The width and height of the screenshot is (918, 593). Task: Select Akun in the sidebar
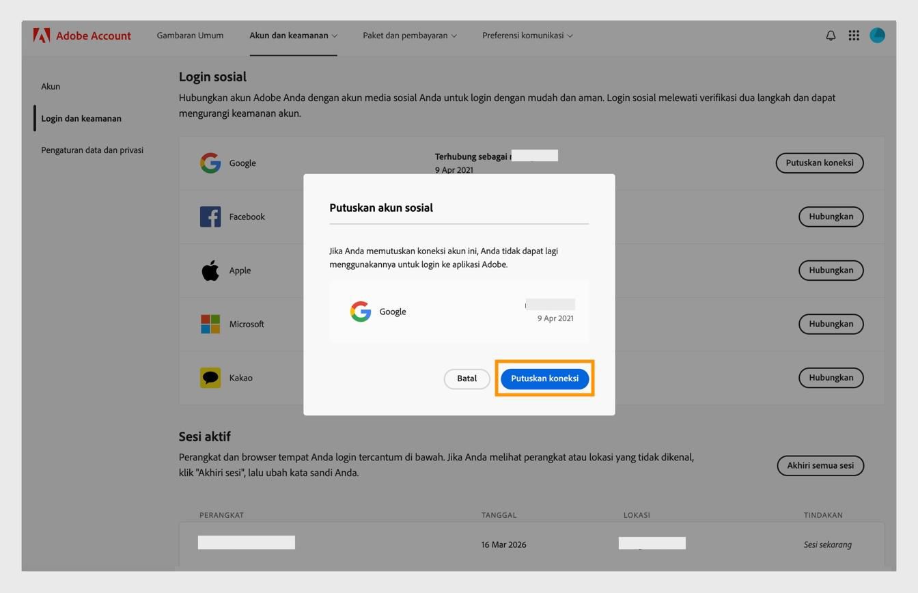(x=50, y=86)
